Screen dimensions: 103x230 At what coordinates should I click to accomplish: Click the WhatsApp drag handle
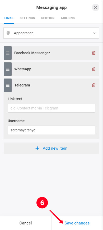coord(8,69)
